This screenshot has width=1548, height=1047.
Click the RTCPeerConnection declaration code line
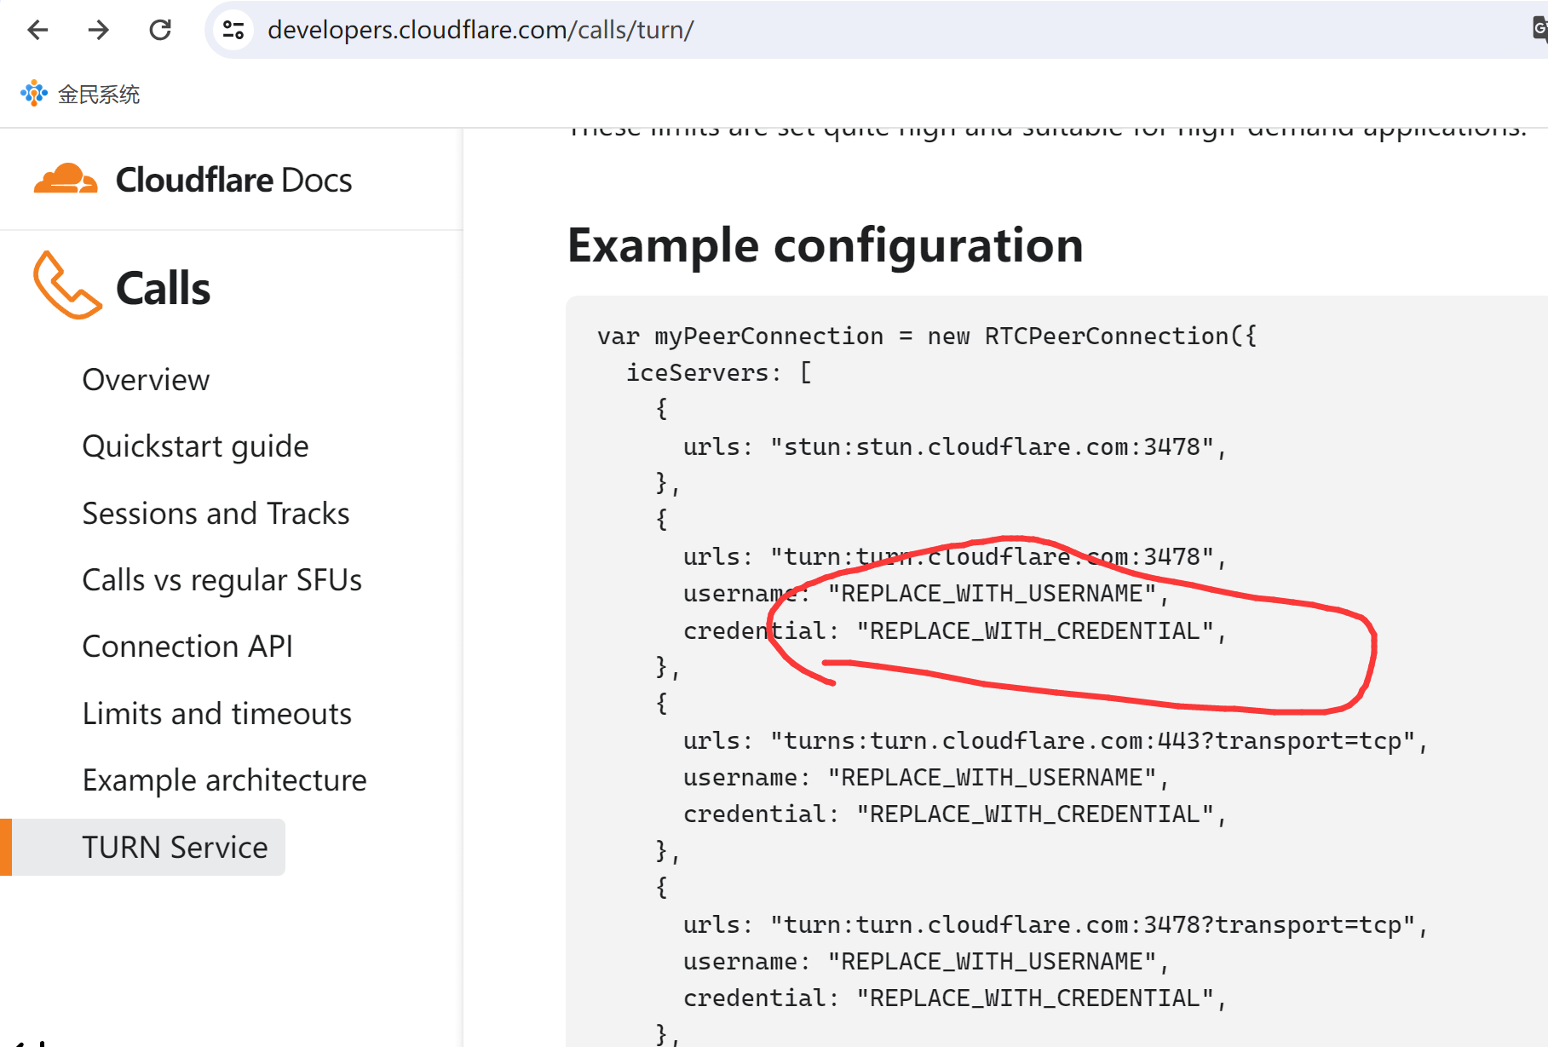tap(927, 337)
